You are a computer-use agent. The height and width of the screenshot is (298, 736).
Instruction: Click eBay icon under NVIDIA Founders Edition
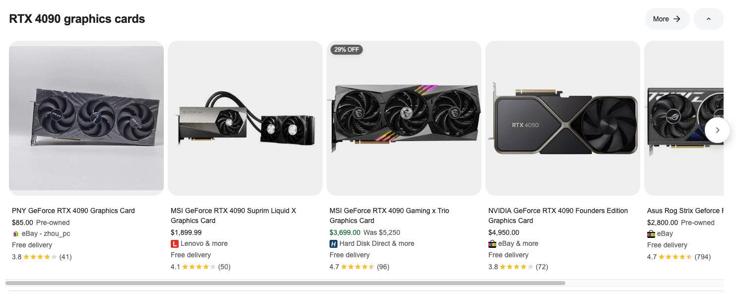coord(492,244)
